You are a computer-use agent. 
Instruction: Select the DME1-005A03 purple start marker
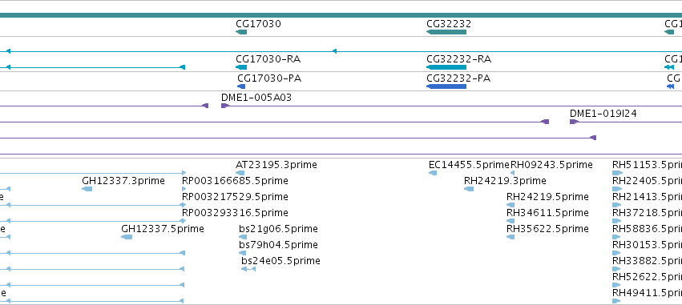tap(225, 106)
